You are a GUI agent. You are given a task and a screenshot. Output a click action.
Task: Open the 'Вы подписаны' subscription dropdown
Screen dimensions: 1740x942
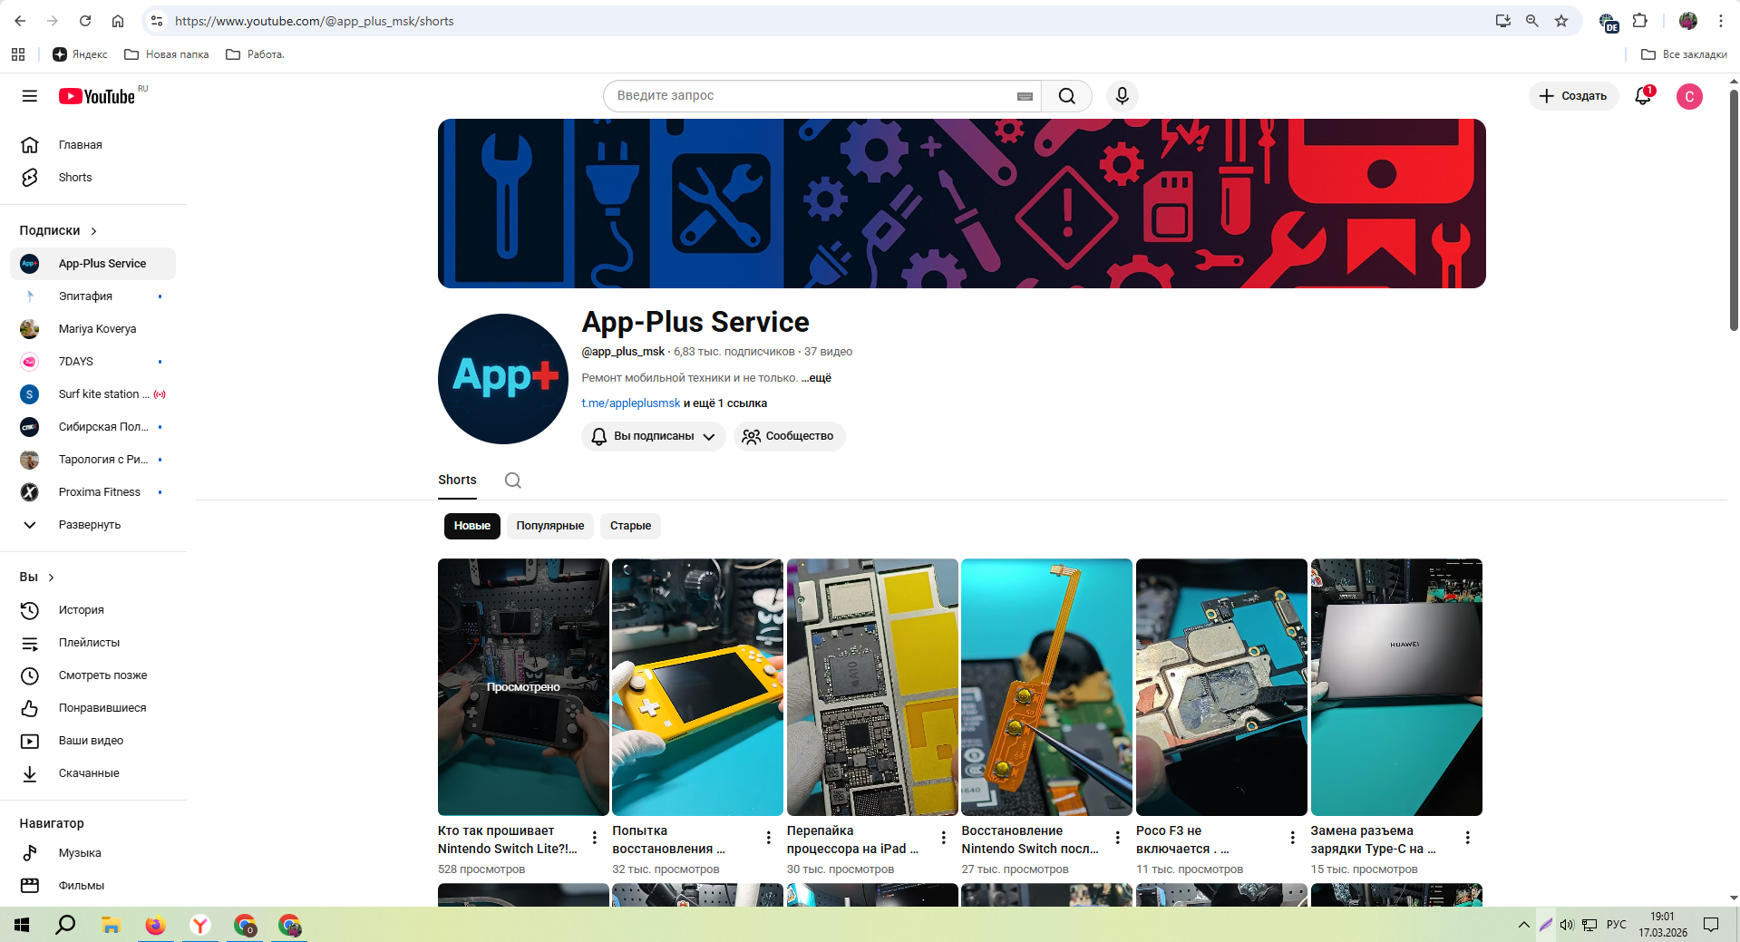(654, 436)
